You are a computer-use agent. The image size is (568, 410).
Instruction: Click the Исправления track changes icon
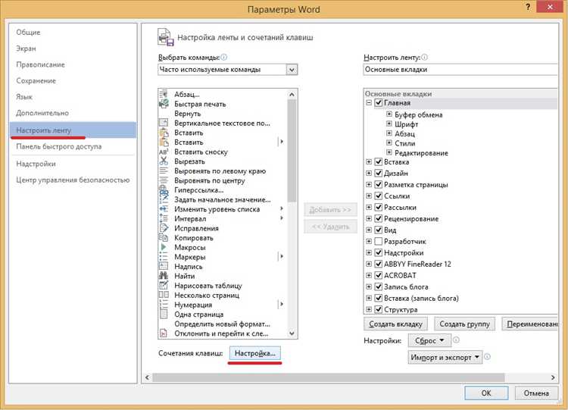pyautogui.click(x=164, y=228)
